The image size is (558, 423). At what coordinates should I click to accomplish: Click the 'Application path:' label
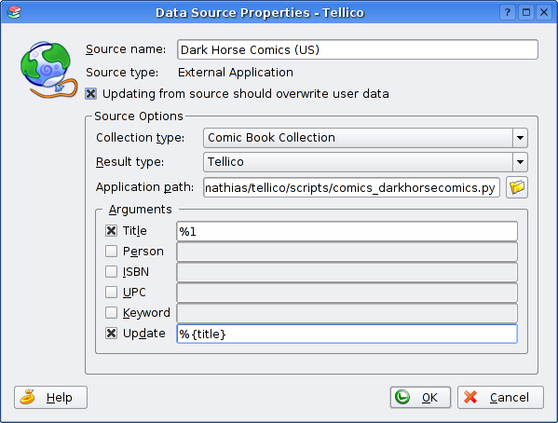pos(144,187)
